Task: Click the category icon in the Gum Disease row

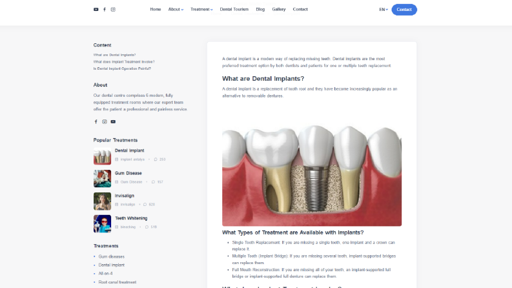Action: (117, 182)
